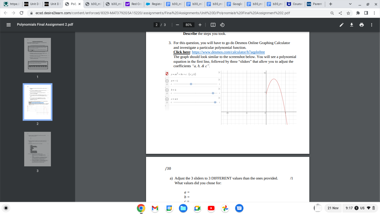
Task: Switch to the Google docs tab
Action: 235,4
